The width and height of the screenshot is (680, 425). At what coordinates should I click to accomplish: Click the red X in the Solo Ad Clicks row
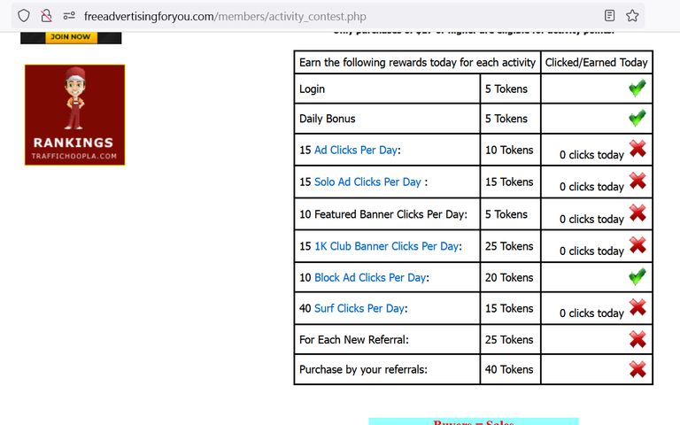tap(637, 181)
